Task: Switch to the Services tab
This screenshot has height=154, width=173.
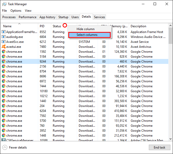Action: [x=99, y=17]
